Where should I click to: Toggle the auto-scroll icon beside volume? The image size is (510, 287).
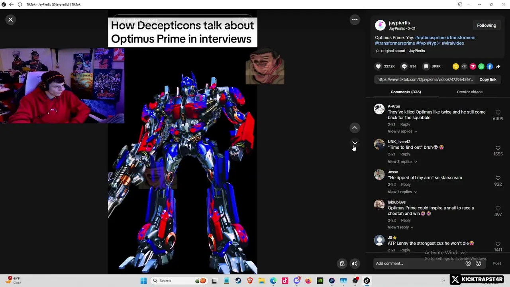(x=342, y=263)
